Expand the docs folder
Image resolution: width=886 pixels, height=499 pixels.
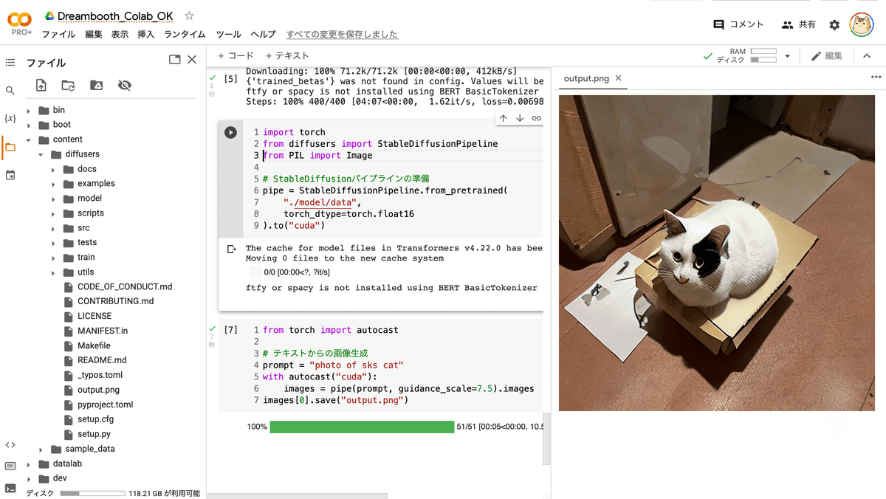point(53,169)
